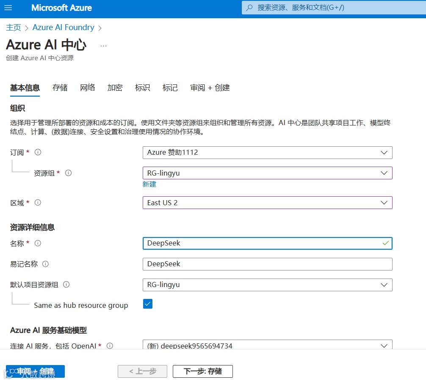This screenshot has width=426, height=382.
Task: Show info tooltip for 资源组
Action: pos(68,173)
